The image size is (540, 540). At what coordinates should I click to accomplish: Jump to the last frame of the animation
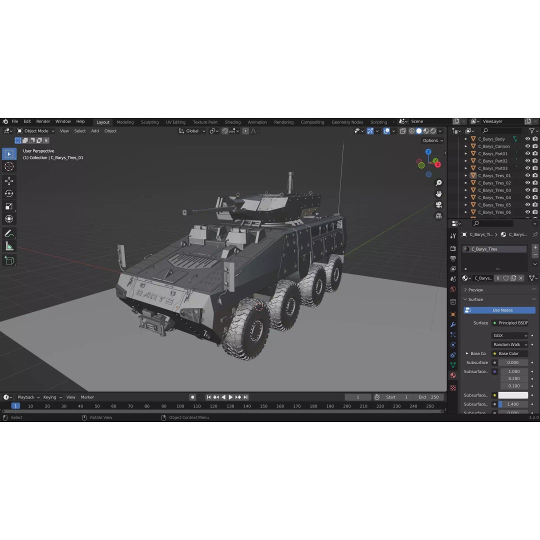click(x=245, y=397)
